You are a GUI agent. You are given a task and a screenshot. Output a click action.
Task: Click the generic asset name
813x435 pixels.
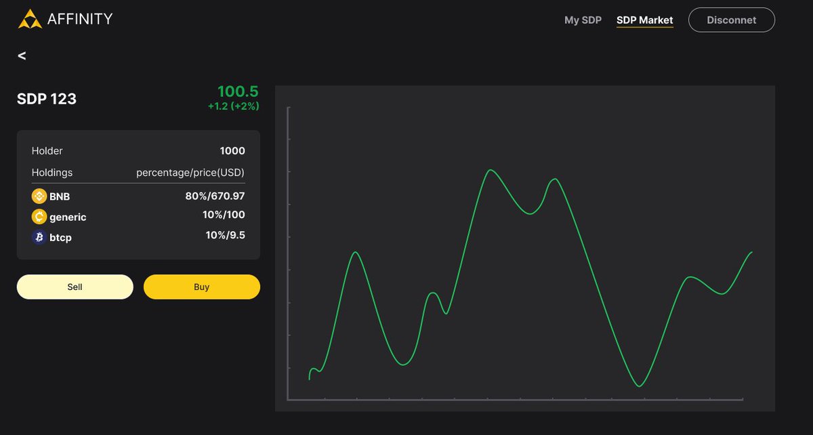coord(68,217)
